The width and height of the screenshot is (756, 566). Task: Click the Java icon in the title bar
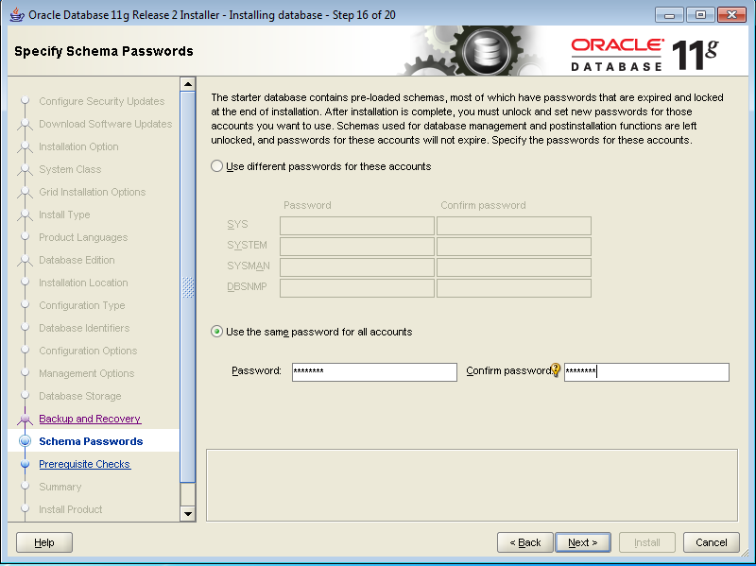point(17,14)
